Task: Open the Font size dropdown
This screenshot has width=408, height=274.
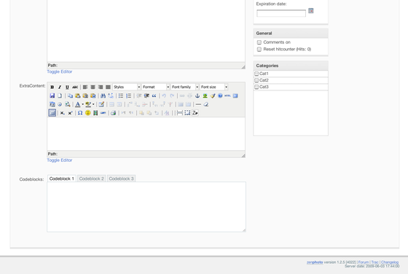Action: (x=214, y=87)
